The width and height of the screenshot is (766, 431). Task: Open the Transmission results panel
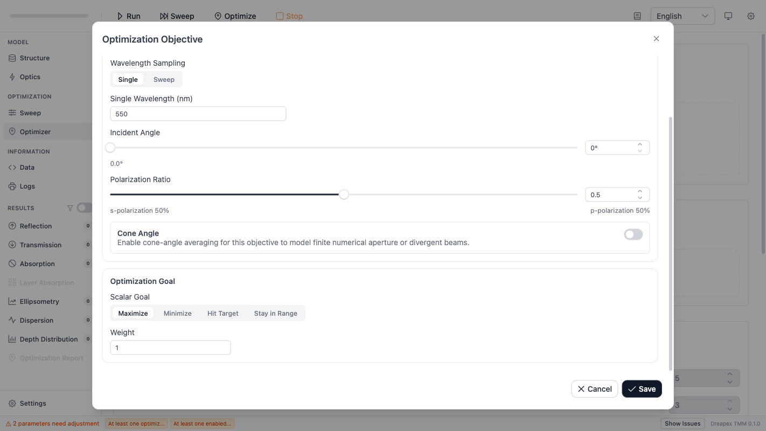(x=40, y=245)
